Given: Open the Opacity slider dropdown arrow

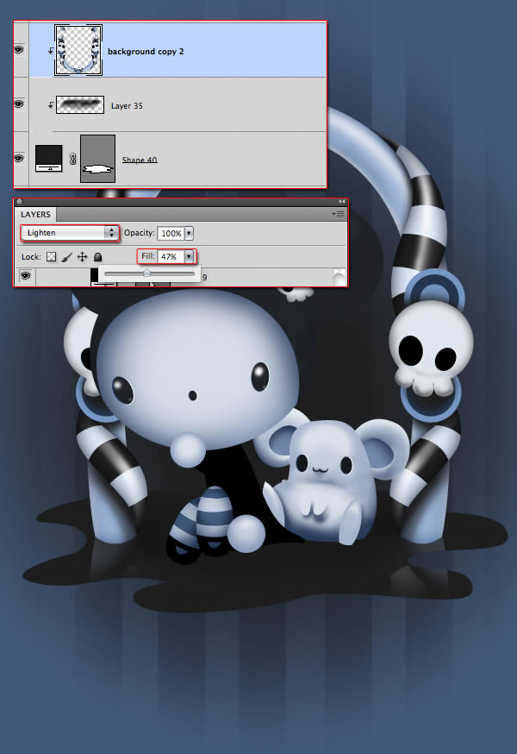Looking at the screenshot, I should click(189, 233).
